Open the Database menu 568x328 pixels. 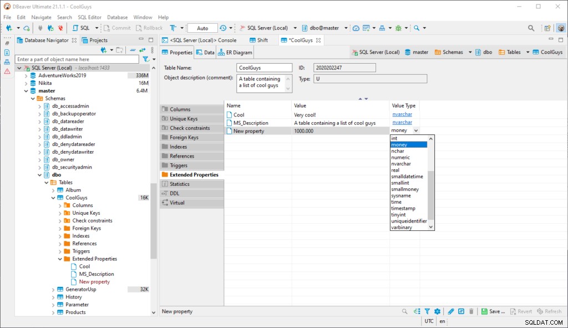pyautogui.click(x=118, y=17)
